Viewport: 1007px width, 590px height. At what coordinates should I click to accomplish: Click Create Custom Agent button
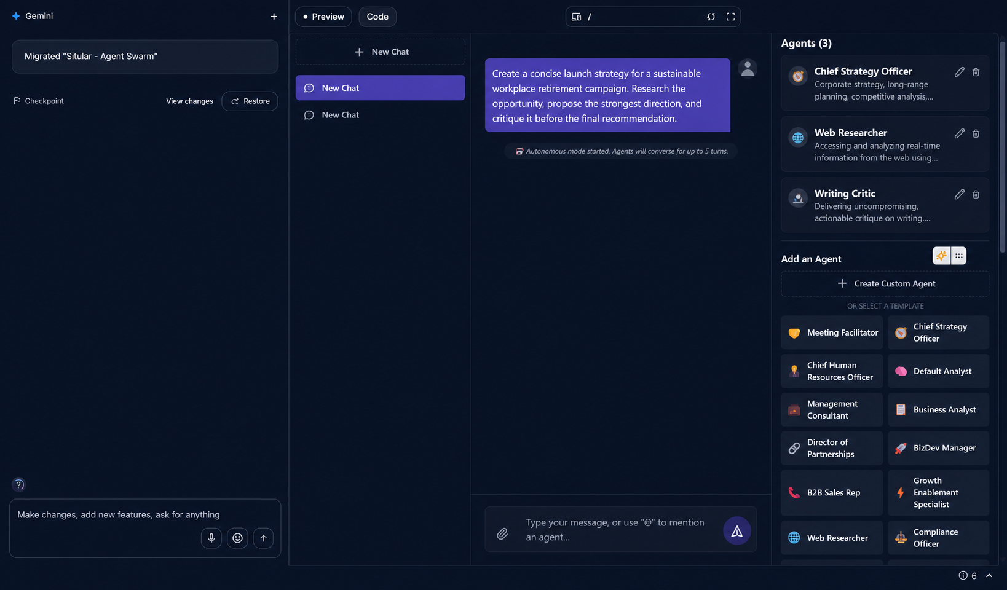point(885,283)
